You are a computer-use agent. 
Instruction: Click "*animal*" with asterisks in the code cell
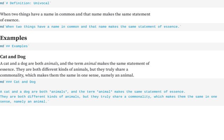click(104, 92)
